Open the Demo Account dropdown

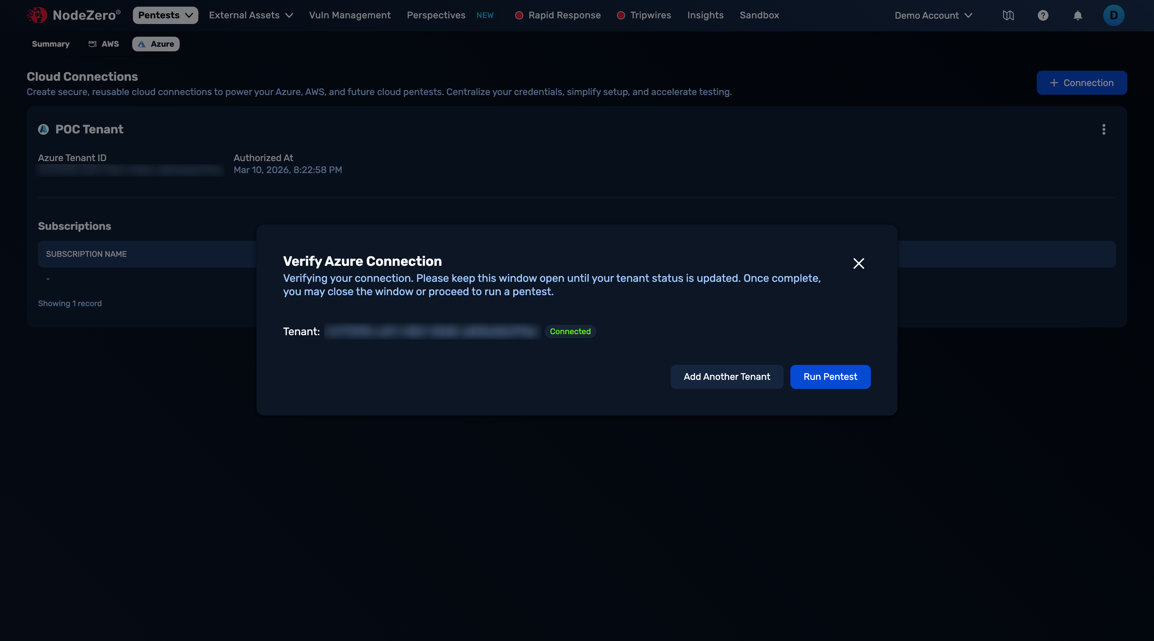tap(933, 15)
